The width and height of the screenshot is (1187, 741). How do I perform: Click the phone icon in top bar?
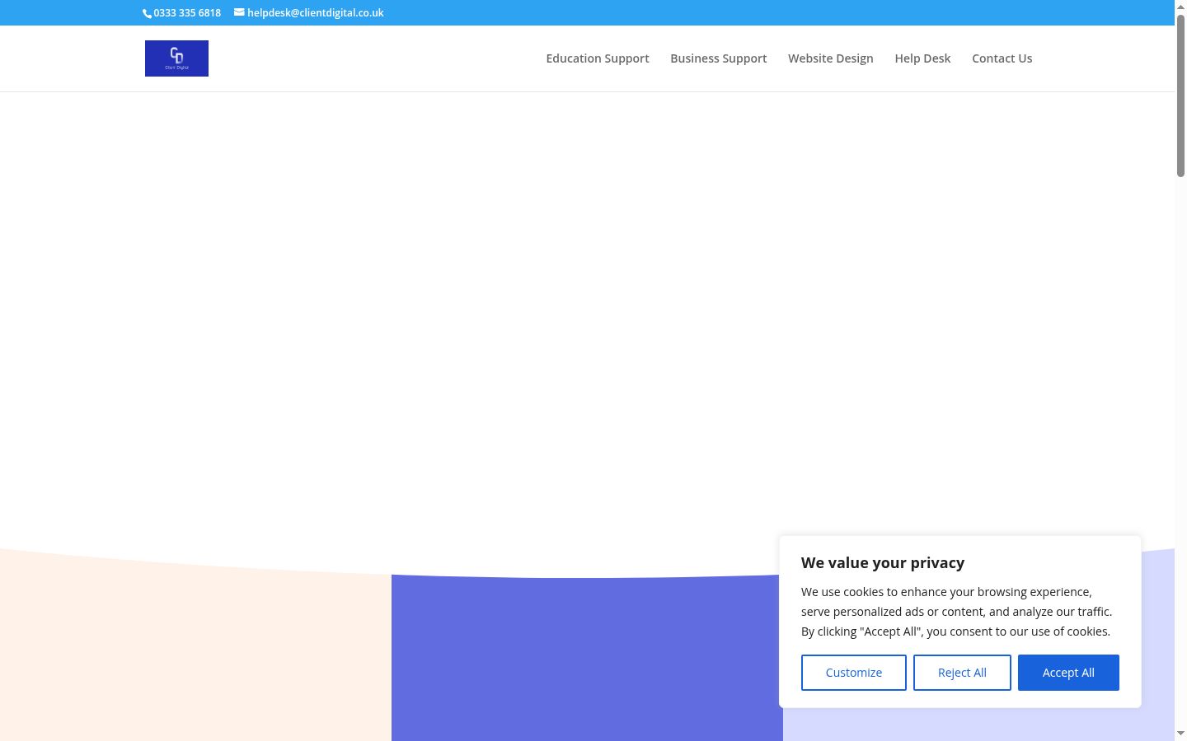point(148,13)
